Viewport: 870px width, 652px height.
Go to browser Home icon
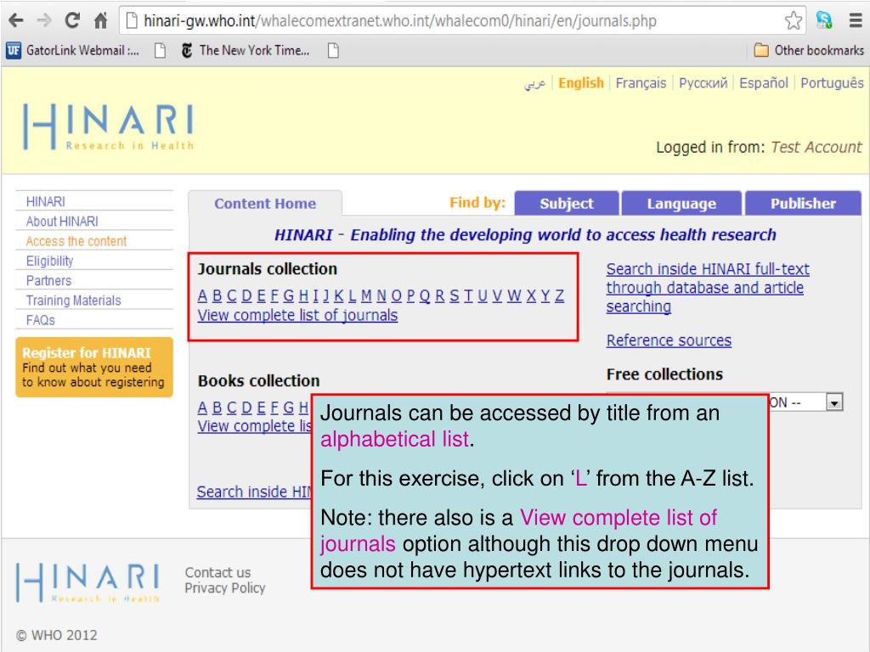(x=100, y=21)
